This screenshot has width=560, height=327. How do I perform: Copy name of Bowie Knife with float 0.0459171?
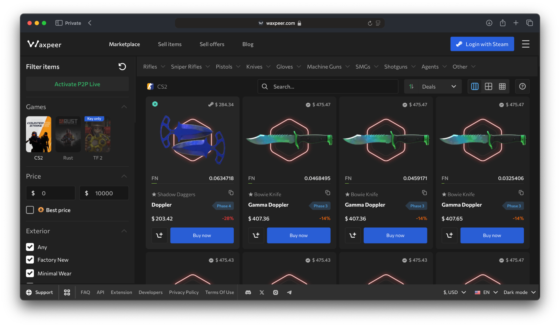[x=424, y=193]
